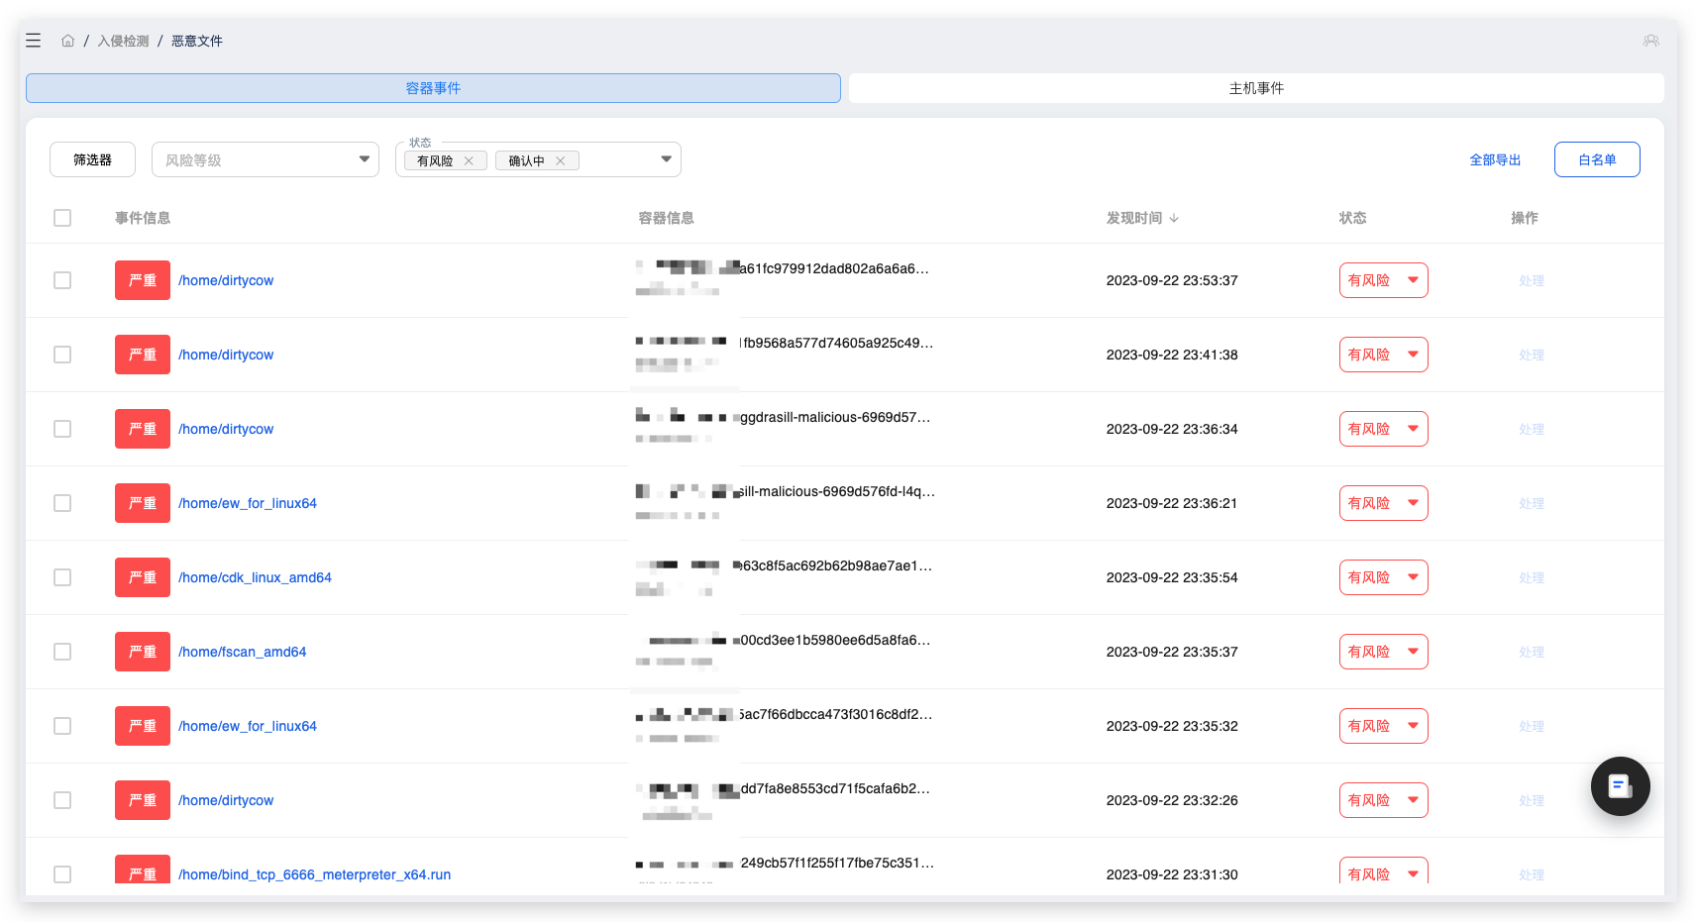The width and height of the screenshot is (1697, 922).
Task: Open the user profile icon at top right
Action: 1650,41
